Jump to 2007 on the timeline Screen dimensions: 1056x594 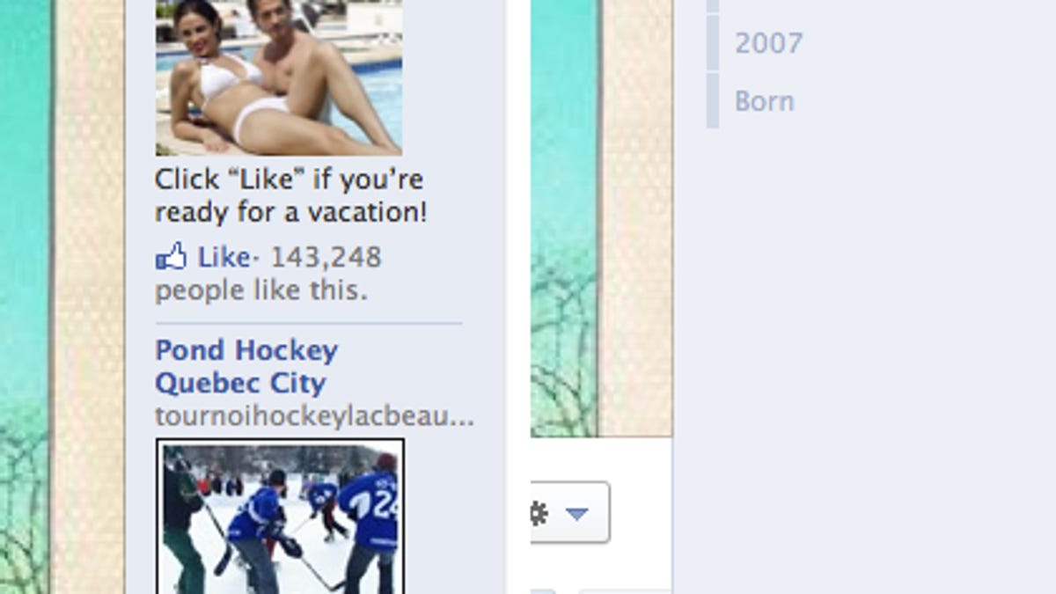tap(768, 43)
